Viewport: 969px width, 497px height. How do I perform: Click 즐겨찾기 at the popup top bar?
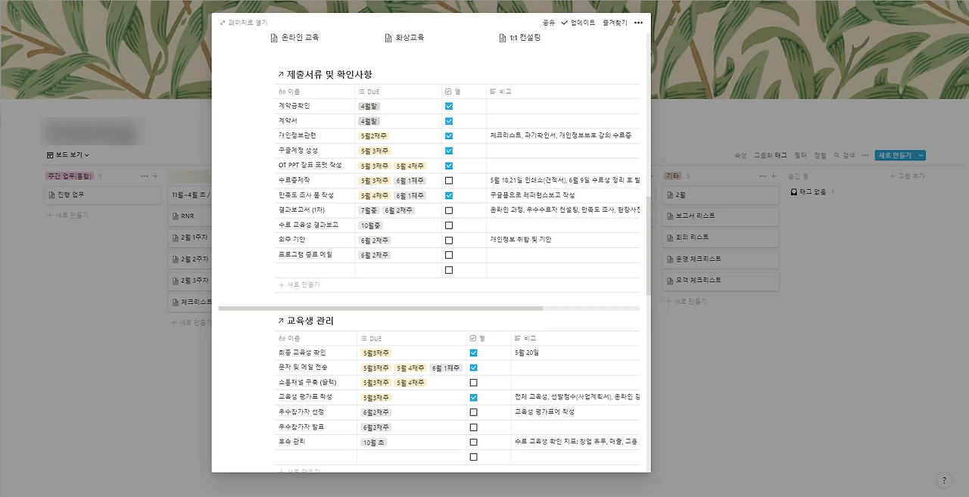[x=615, y=23]
